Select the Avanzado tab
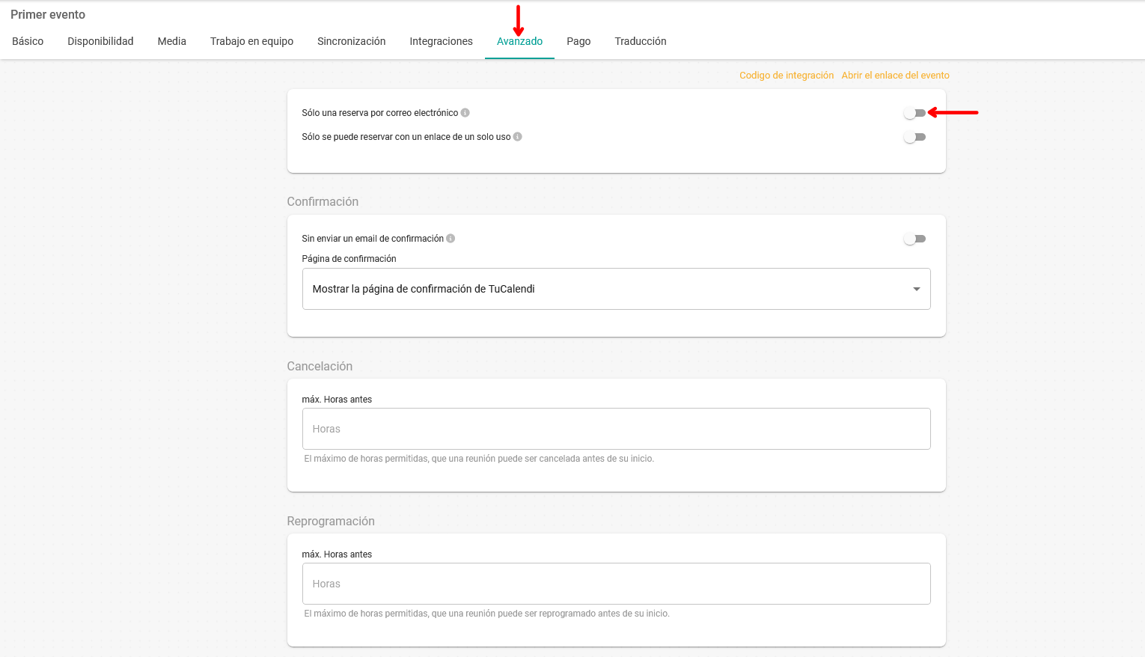Viewport: 1145px width, 657px height. pyautogui.click(x=519, y=41)
